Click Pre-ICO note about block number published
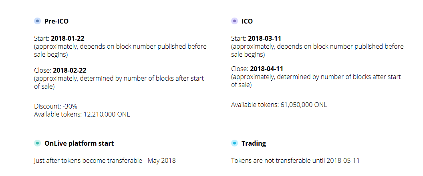 point(120,51)
